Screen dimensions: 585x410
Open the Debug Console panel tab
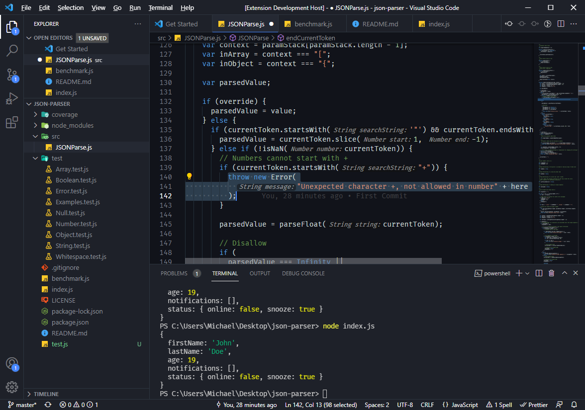click(303, 273)
